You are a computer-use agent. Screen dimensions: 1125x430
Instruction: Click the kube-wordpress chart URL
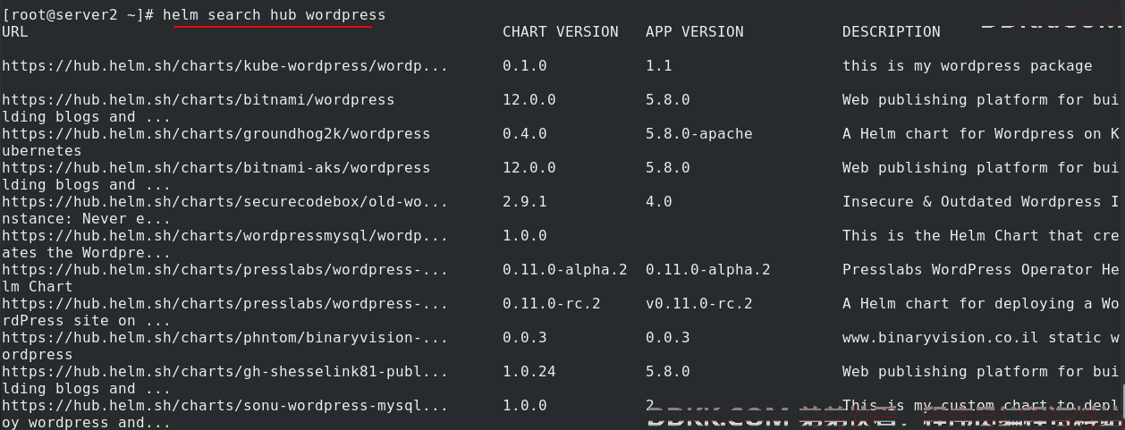(x=225, y=65)
